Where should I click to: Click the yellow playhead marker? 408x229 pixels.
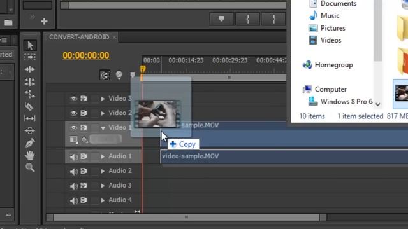tap(143, 69)
